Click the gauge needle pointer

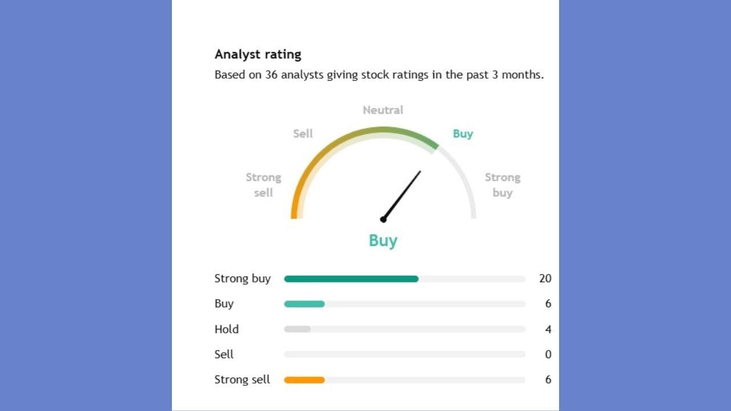coord(402,195)
